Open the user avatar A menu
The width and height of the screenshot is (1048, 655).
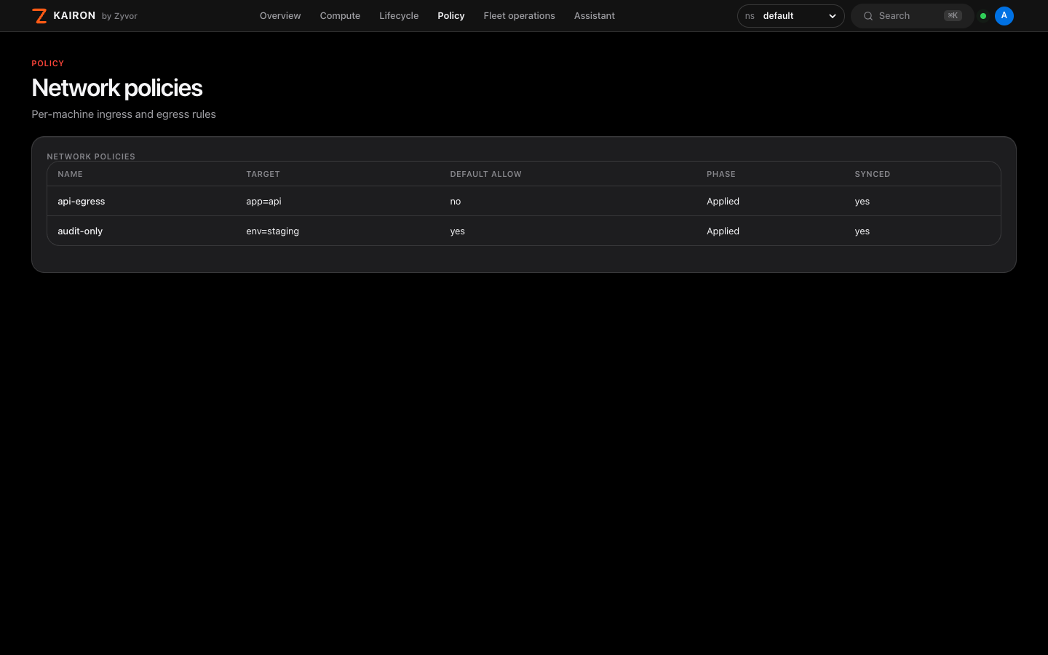tap(1004, 16)
